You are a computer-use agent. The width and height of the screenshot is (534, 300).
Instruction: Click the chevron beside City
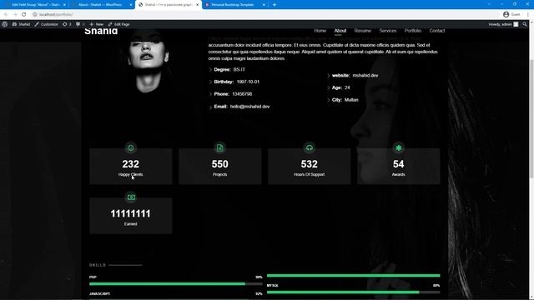328,100
